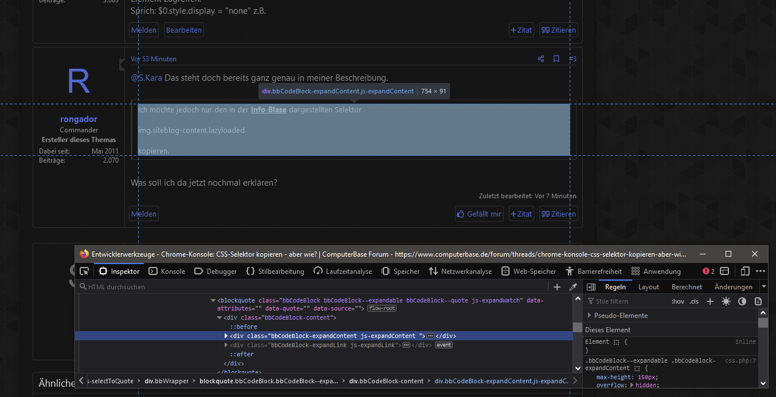Expand the Pseudo-Elemente section

[589, 316]
